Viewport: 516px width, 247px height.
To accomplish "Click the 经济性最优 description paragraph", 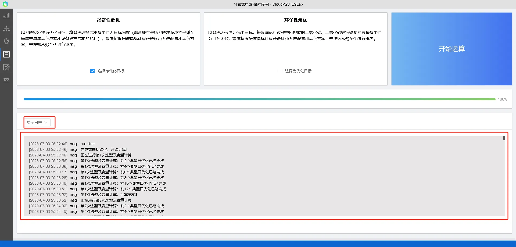I will coord(108,38).
